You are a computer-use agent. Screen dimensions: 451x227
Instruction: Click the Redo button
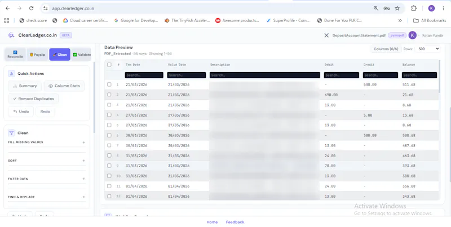click(45, 112)
